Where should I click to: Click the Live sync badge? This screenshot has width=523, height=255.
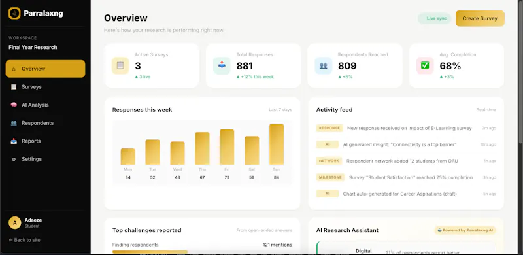[x=435, y=18]
